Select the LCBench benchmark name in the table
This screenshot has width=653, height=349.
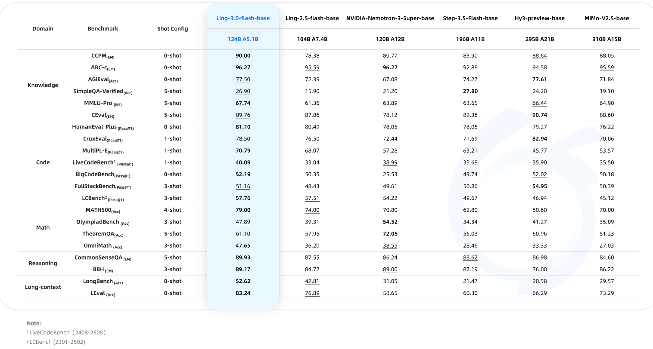click(103, 199)
